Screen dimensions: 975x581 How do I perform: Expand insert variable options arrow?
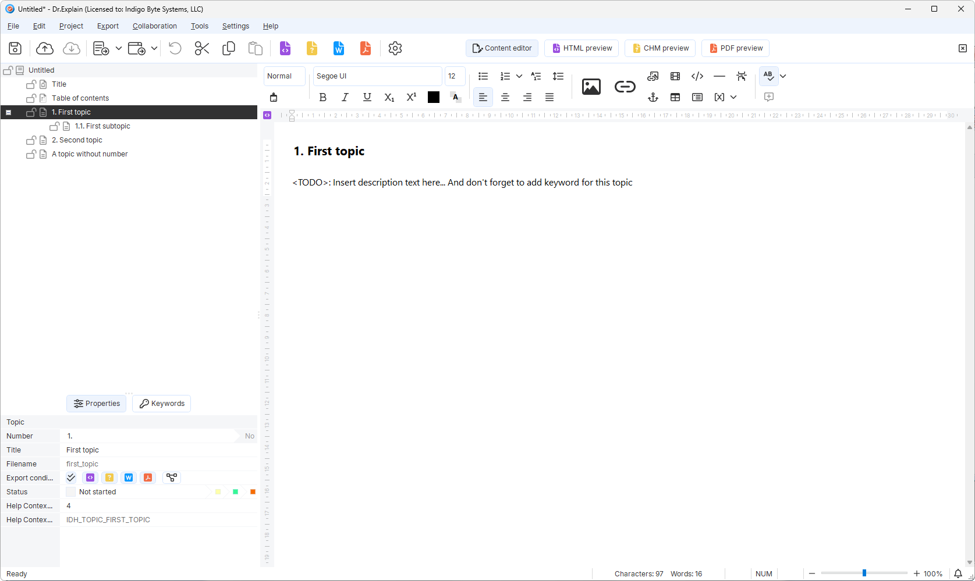(x=733, y=97)
